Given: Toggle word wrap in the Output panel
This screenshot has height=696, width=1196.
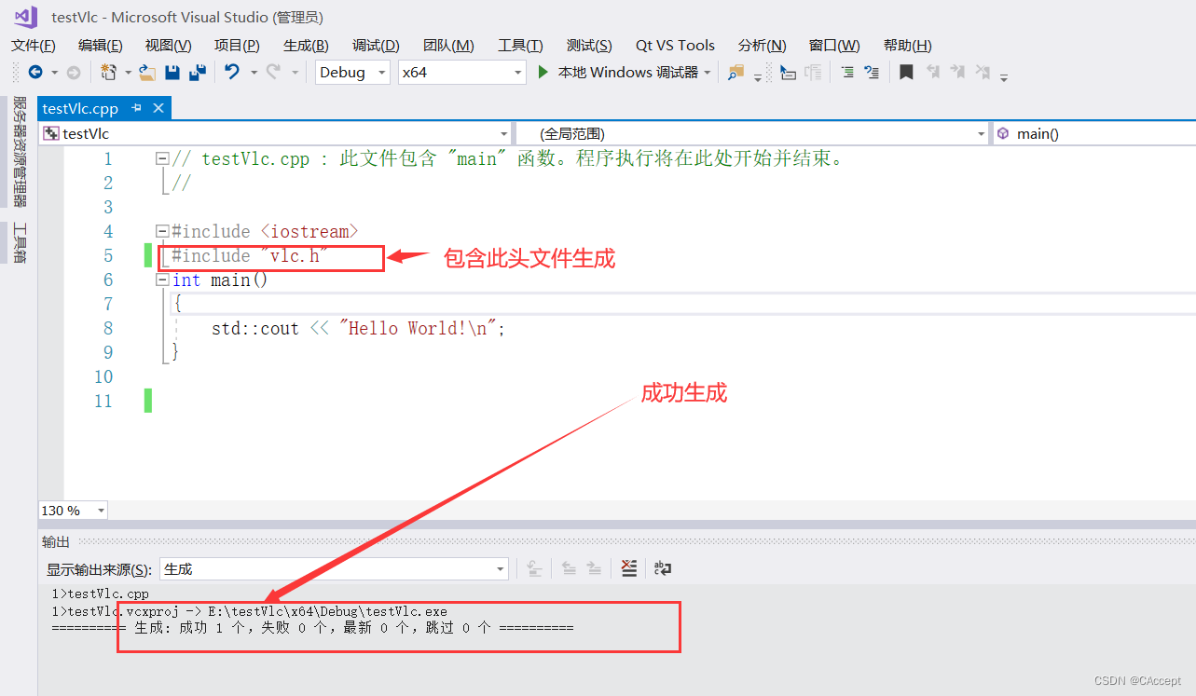Looking at the screenshot, I should [663, 568].
